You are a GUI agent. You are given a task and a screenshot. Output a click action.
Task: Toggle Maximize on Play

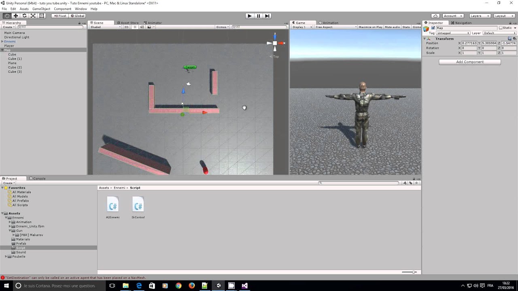tap(370, 27)
